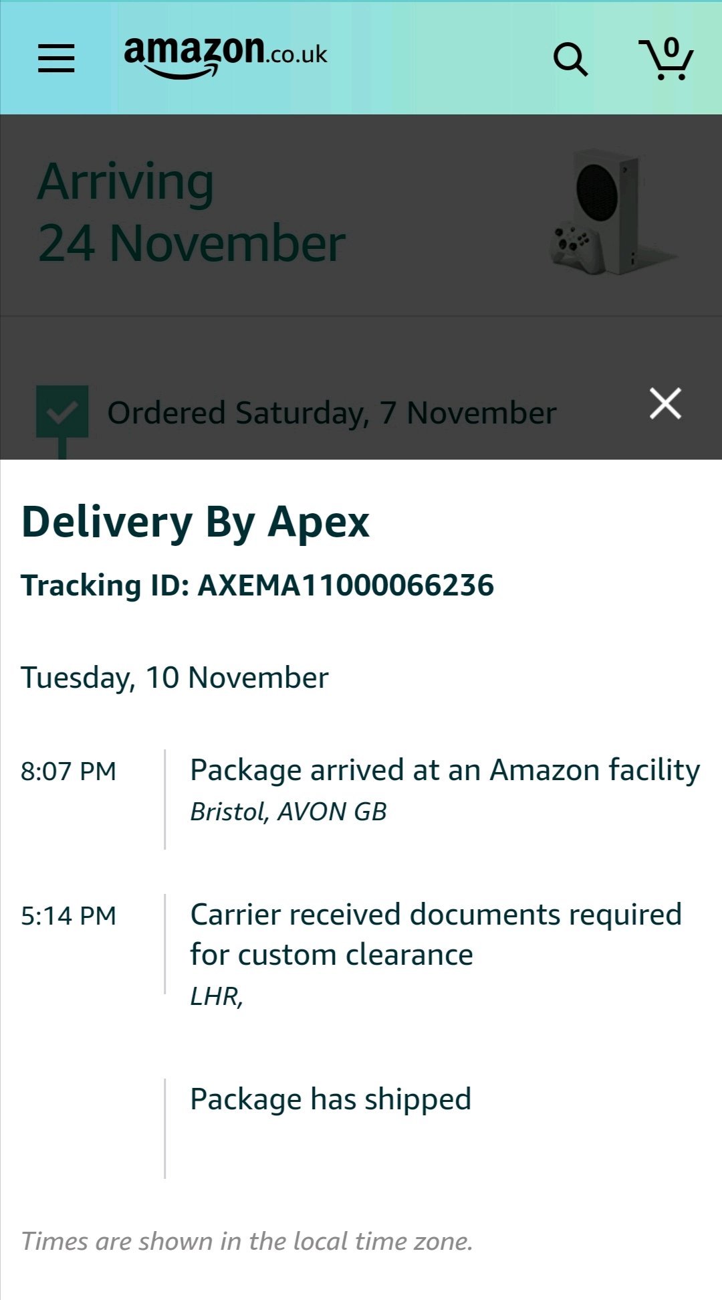Tap the local time zone note

click(x=247, y=1242)
